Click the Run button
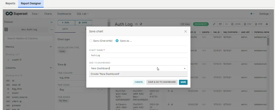This screenshot has height=110, width=275. (x=66, y=23)
